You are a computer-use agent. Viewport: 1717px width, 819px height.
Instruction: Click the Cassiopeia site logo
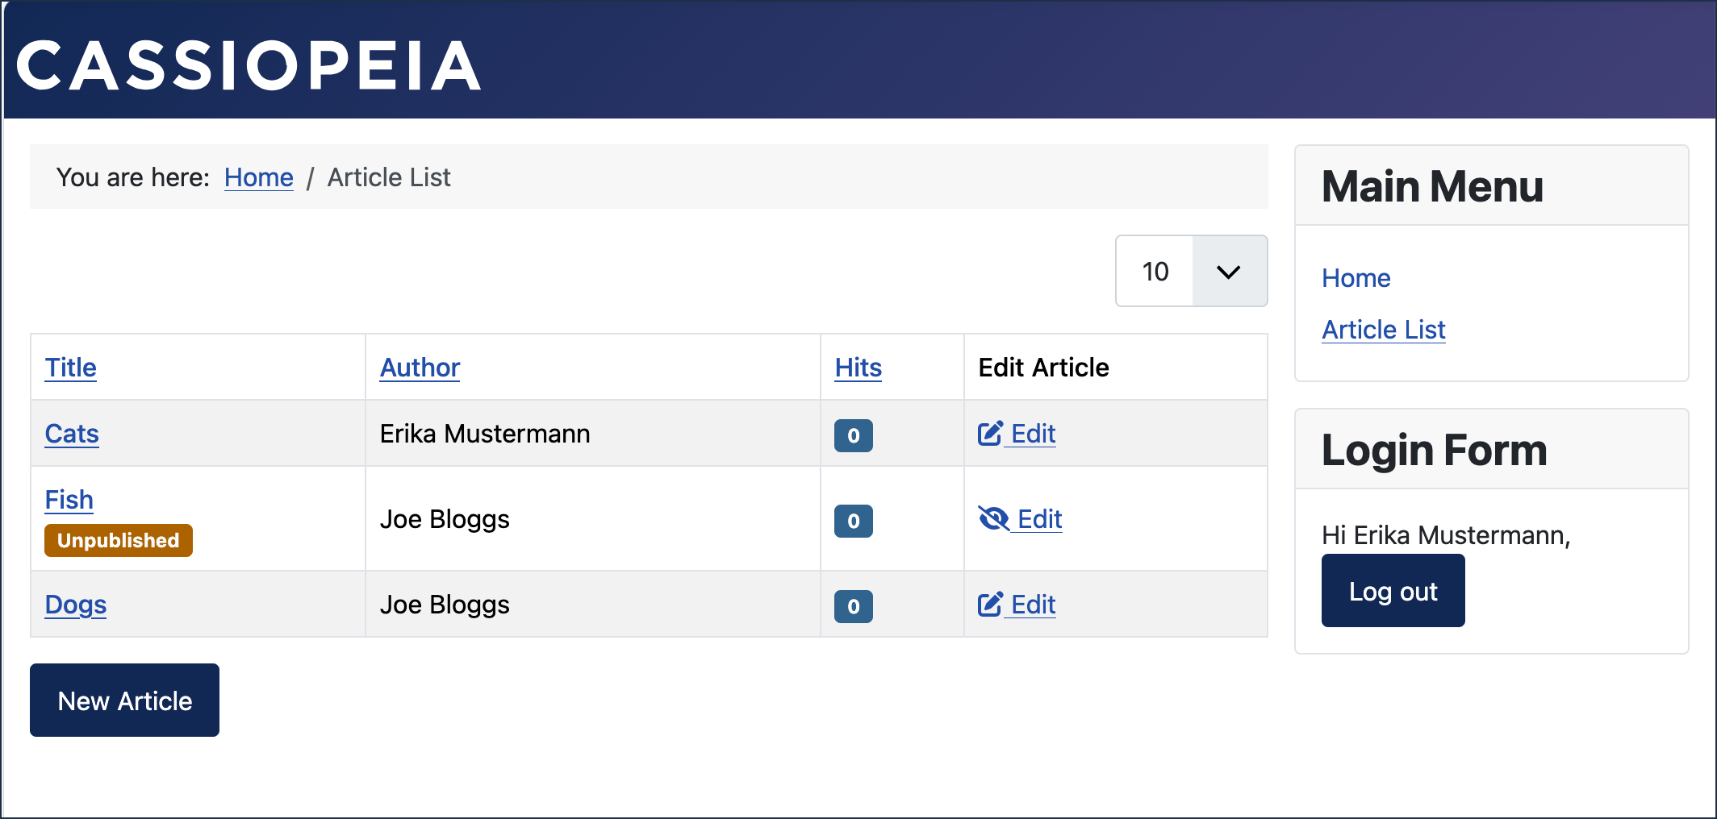point(249,66)
